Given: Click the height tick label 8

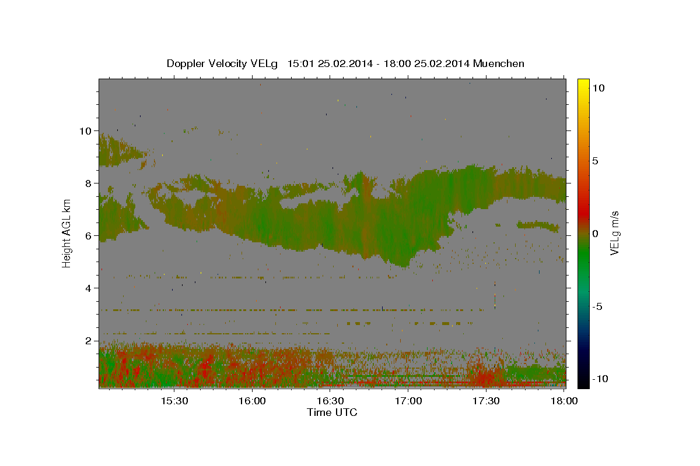Looking at the screenshot, I should coord(89,183).
